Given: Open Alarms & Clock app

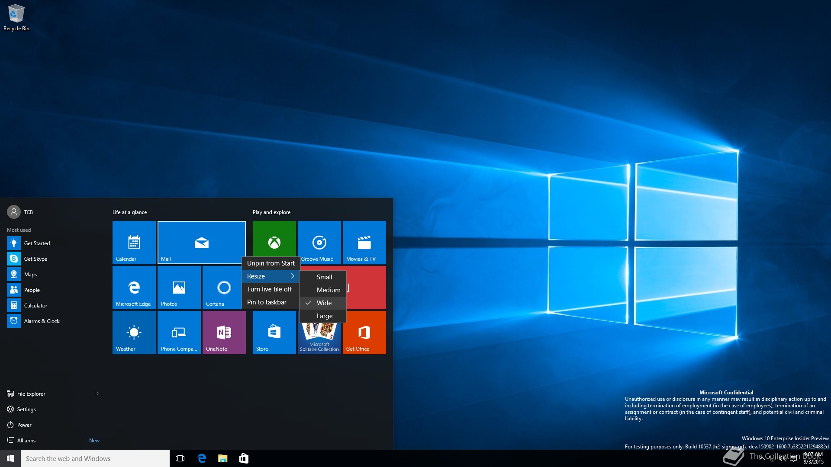Looking at the screenshot, I should (x=54, y=321).
